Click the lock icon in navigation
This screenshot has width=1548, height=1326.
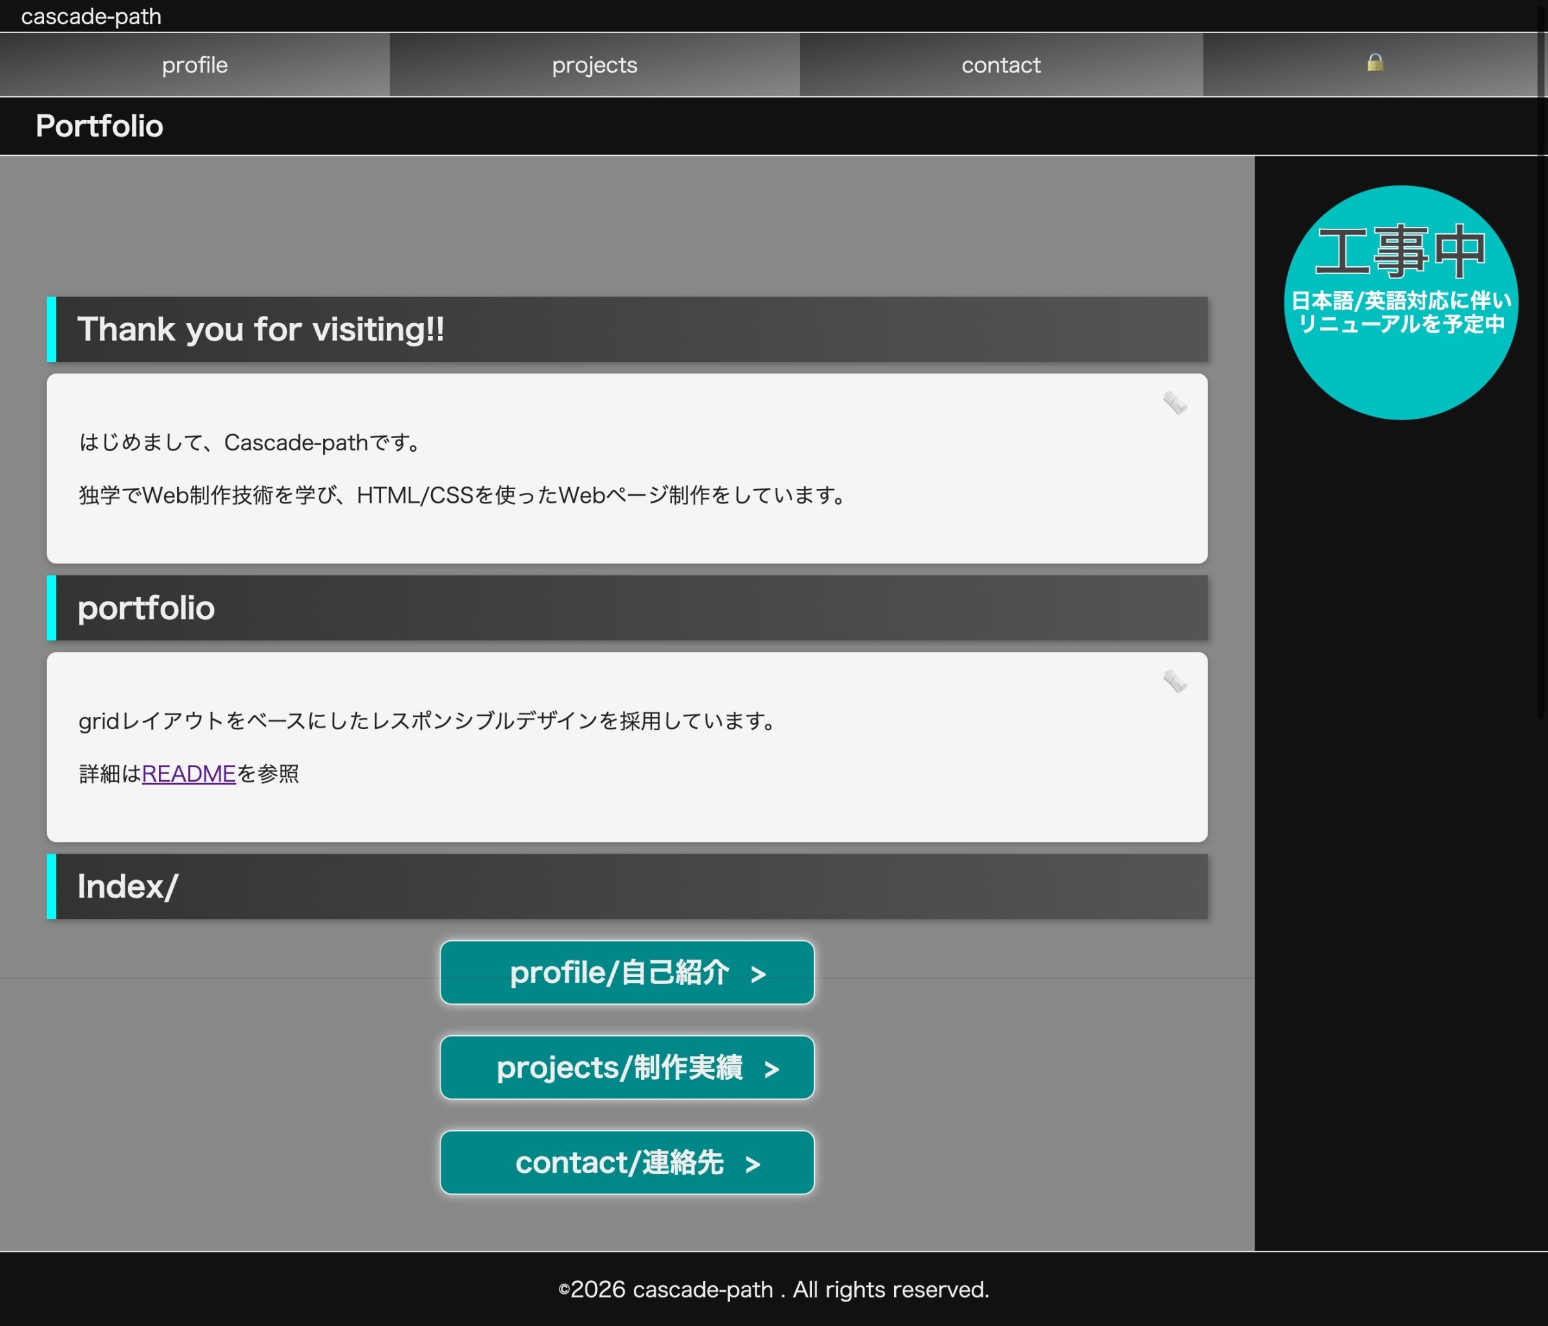click(x=1375, y=63)
